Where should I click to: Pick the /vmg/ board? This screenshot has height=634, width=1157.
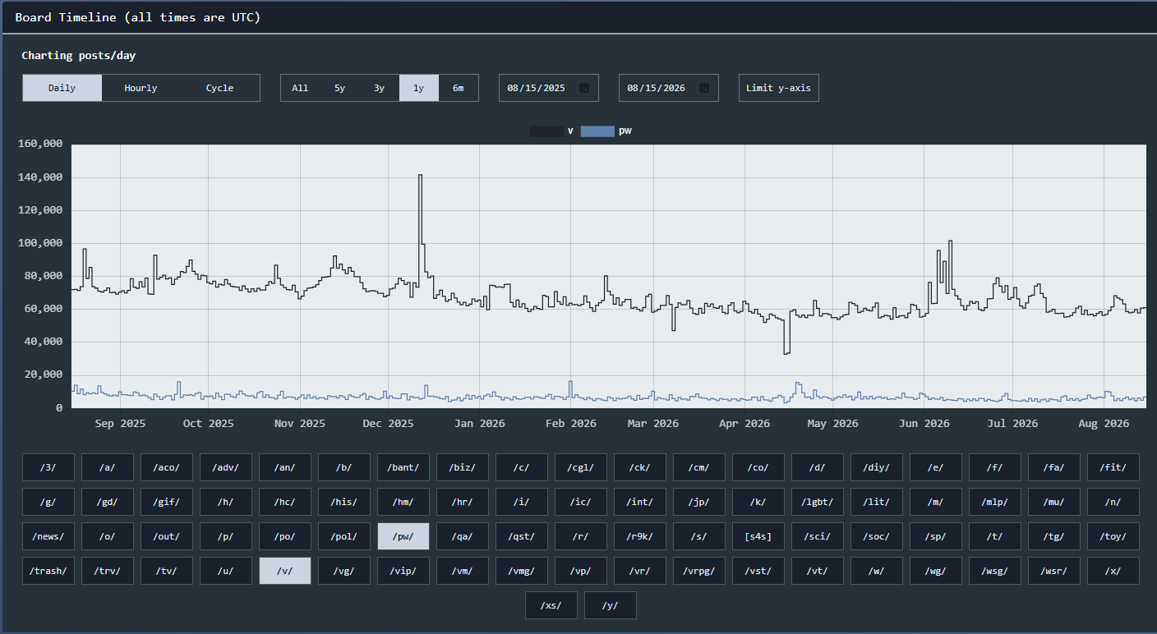(x=522, y=571)
